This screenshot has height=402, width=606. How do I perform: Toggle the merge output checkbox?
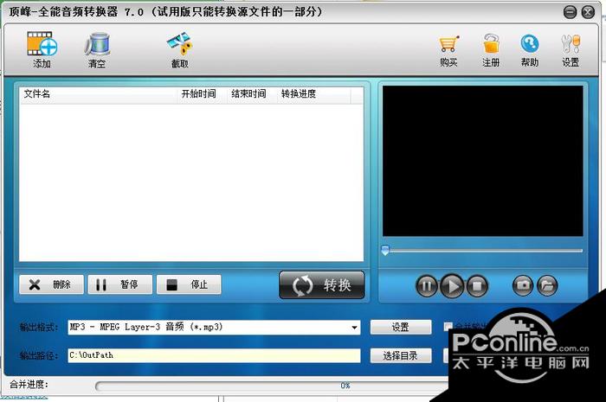pyautogui.click(x=448, y=327)
